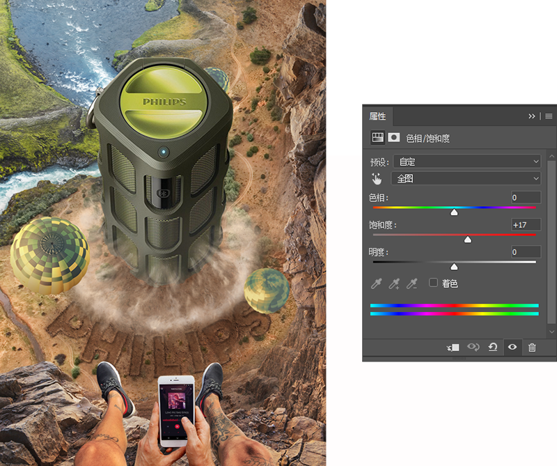Image resolution: width=557 pixels, height=466 pixels.
Task: Click the 色相/饱和度 panel title text
Action: pyautogui.click(x=427, y=139)
